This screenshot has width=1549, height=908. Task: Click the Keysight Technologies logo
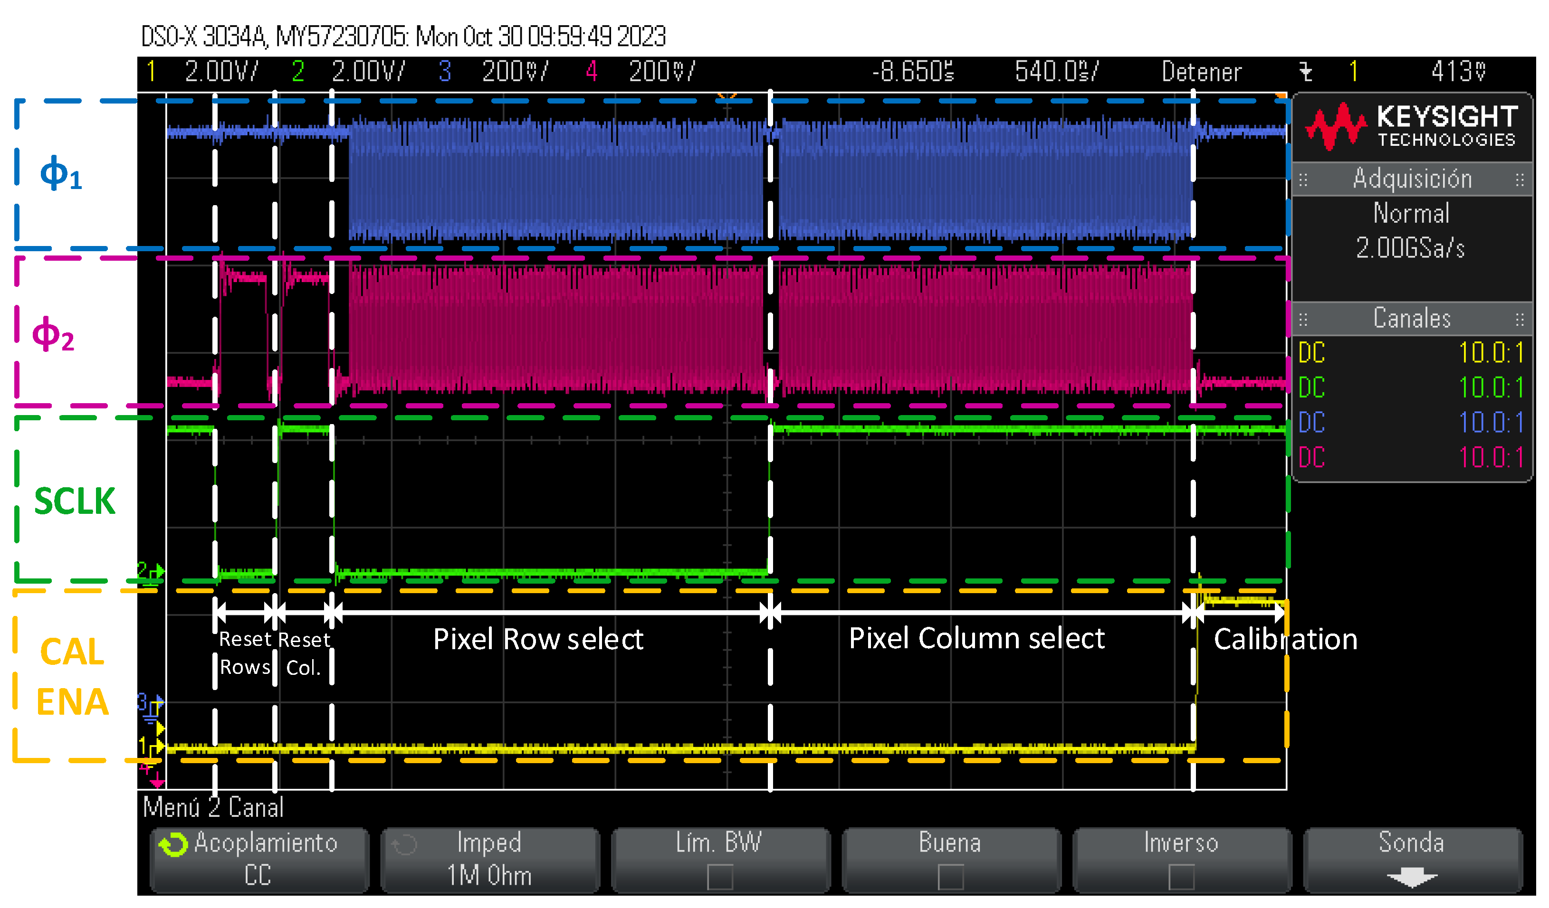(1411, 127)
